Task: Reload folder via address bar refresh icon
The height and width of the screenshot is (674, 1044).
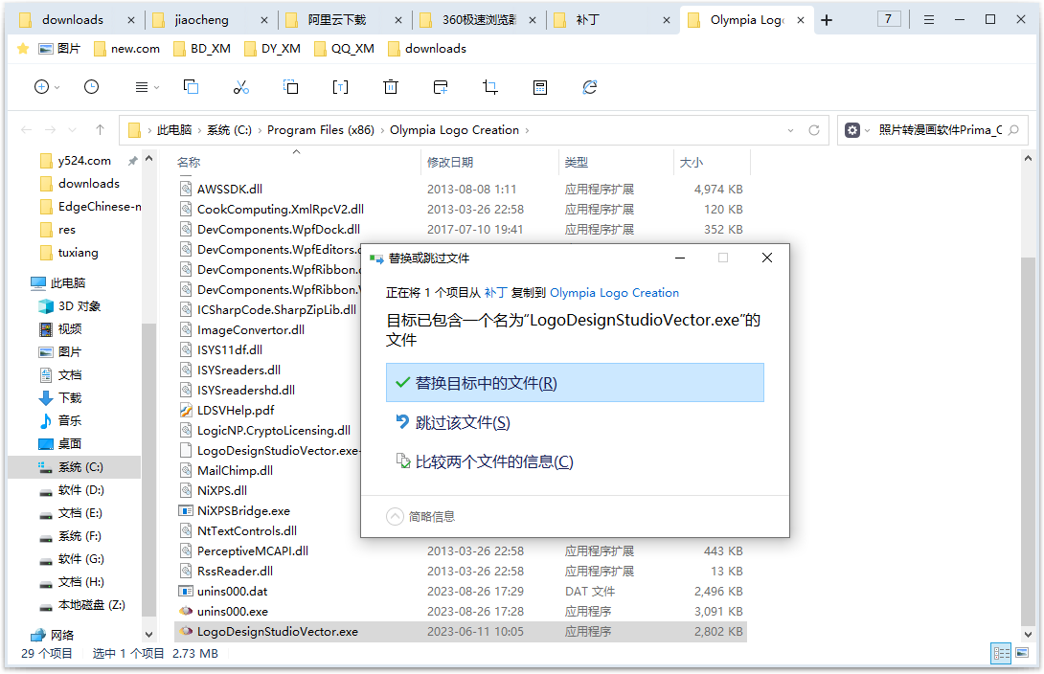Action: click(x=813, y=130)
